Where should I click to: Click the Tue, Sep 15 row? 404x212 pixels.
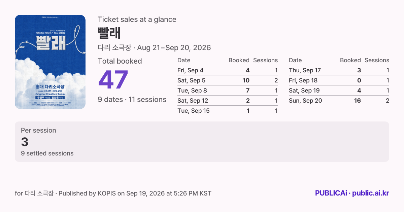click(x=228, y=111)
